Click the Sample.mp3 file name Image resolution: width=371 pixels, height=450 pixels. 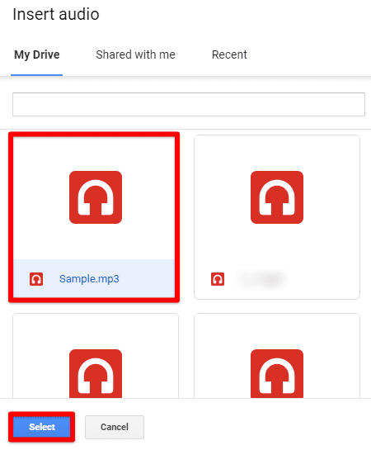89,278
